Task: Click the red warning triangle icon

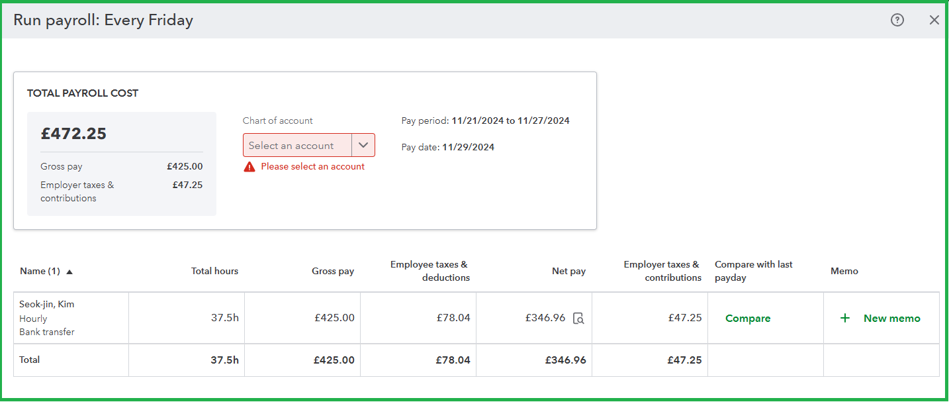Action: pyautogui.click(x=249, y=166)
